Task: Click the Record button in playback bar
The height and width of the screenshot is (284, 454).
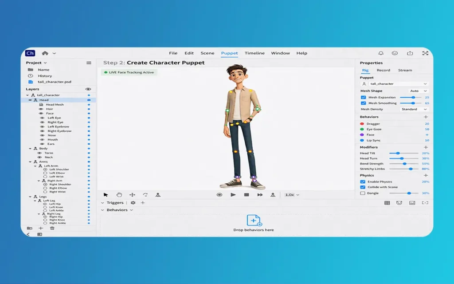Action: coord(219,195)
